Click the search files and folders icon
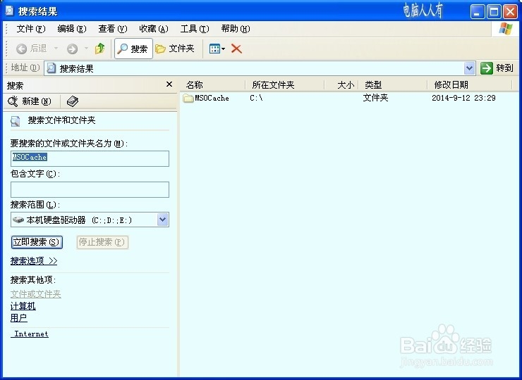 click(16, 121)
